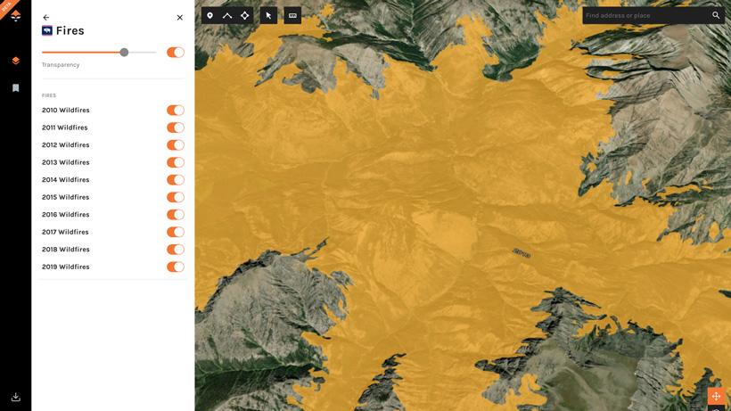Turn off 2010 Wildfires layer
The width and height of the screenshot is (731, 411).
pos(176,111)
